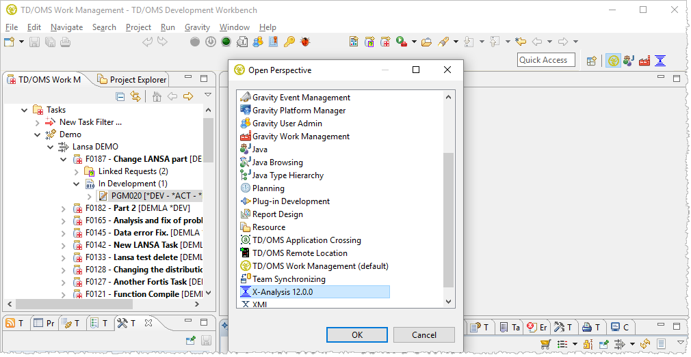Click in the Quick Access search field
The image size is (691, 357).
click(546, 60)
